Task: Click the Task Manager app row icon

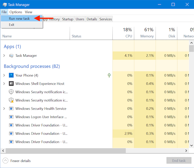Action: [x=11, y=56]
